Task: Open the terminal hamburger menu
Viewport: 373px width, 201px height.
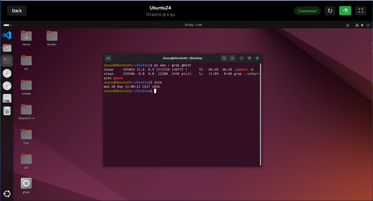Action: (x=232, y=58)
